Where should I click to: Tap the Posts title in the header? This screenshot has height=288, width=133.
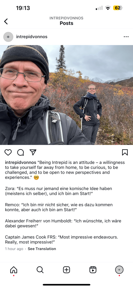tap(66, 23)
